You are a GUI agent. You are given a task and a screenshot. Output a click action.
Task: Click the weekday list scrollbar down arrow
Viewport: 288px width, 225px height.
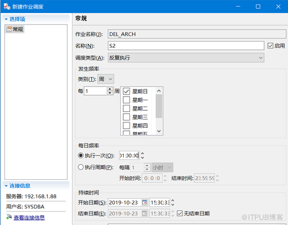click(159, 131)
